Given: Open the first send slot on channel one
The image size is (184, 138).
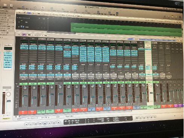Looking at the screenshot, I should point(23,66).
